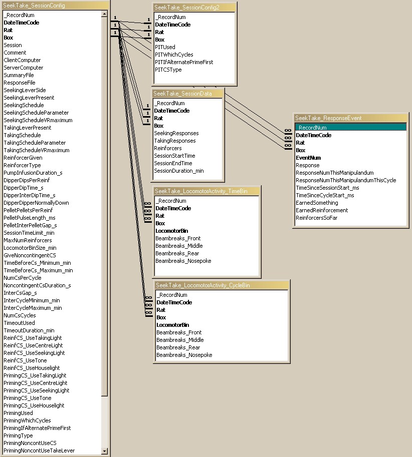Select the SeekTake_SessionConfig table title bar
412x457 pixels.
pos(54,5)
